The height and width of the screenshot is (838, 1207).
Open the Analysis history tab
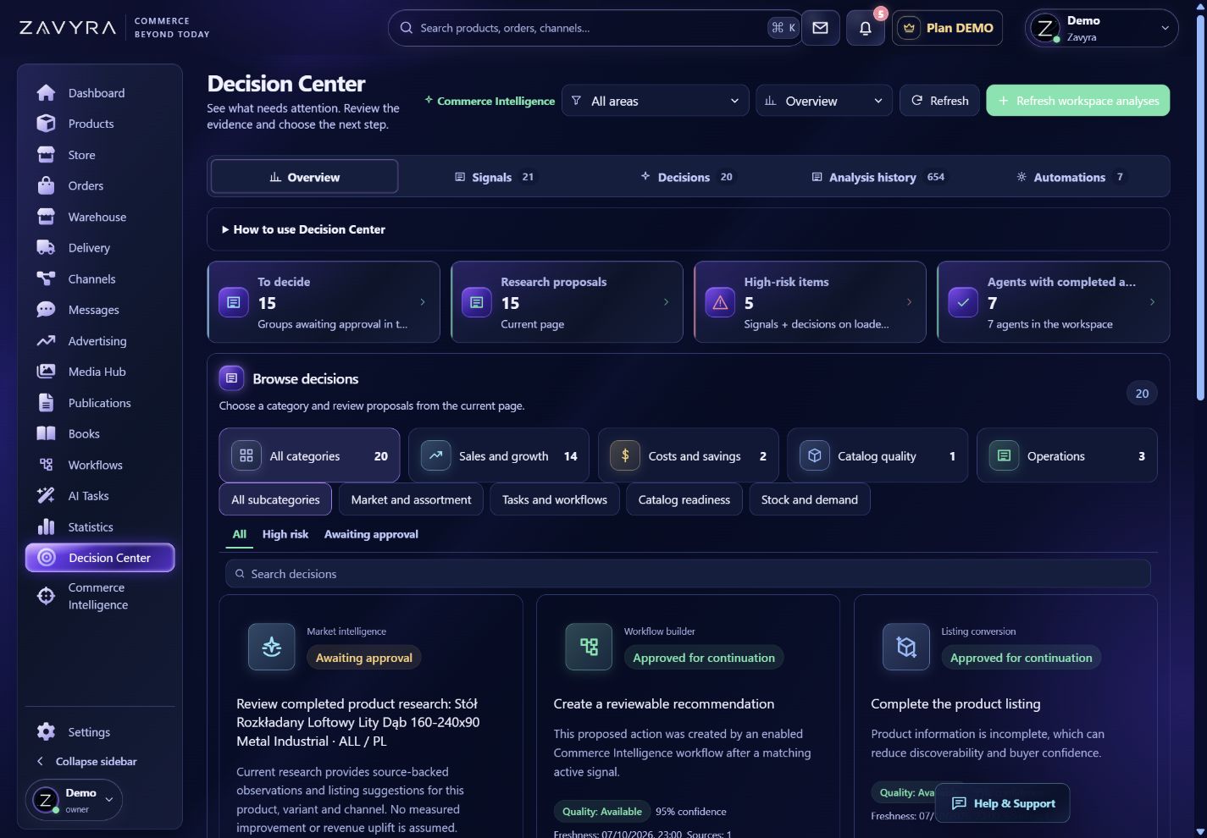878,177
